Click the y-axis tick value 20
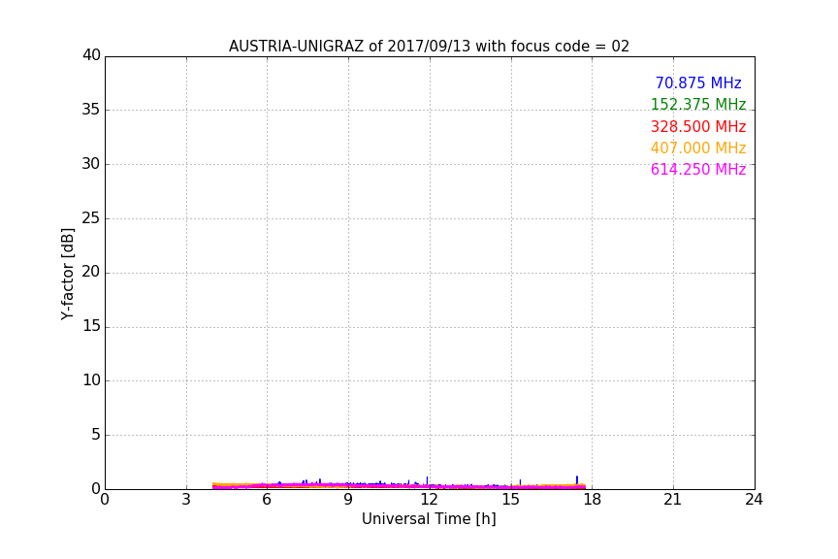The width and height of the screenshot is (838, 559). tap(91, 272)
